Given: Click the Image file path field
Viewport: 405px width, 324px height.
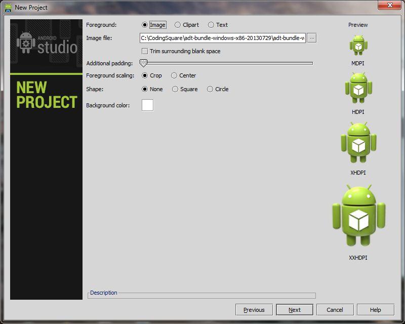Looking at the screenshot, I should 223,38.
